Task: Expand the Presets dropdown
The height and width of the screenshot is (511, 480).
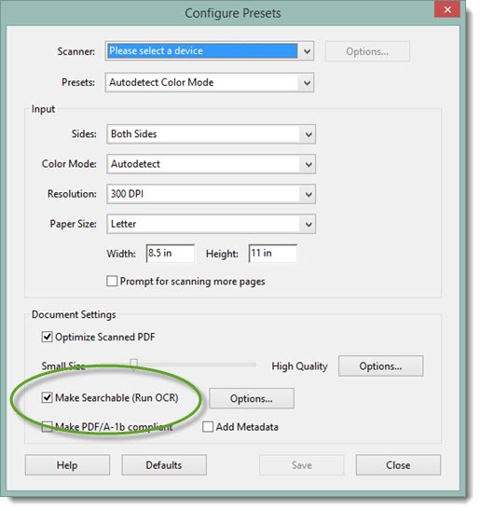Action: [210, 82]
